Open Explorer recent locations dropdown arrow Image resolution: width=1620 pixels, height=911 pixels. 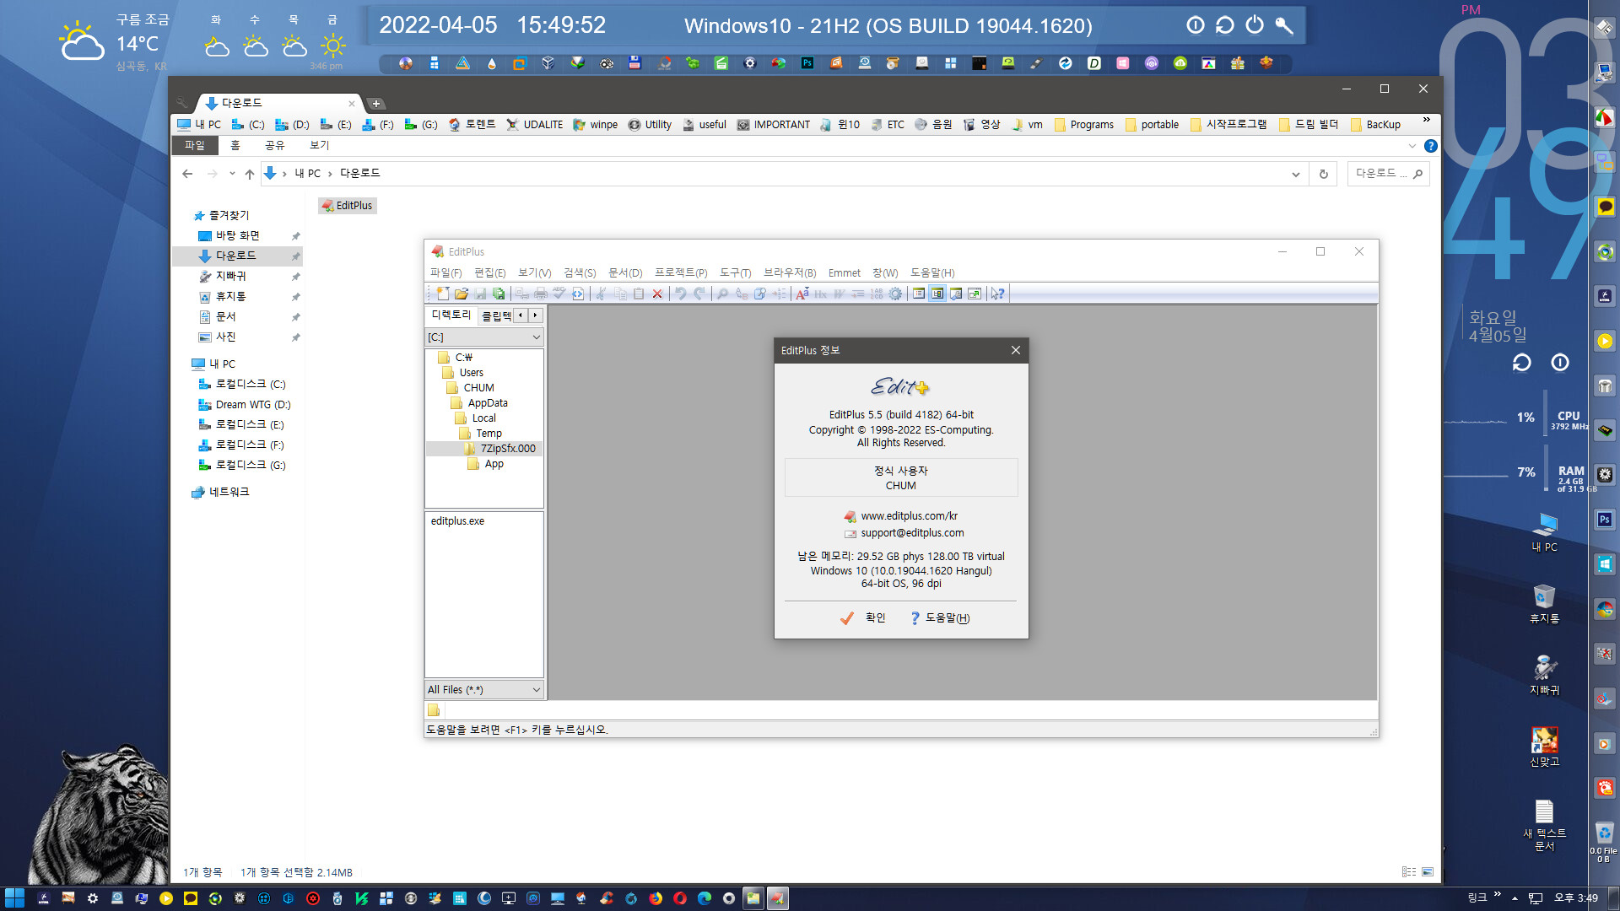232,174
